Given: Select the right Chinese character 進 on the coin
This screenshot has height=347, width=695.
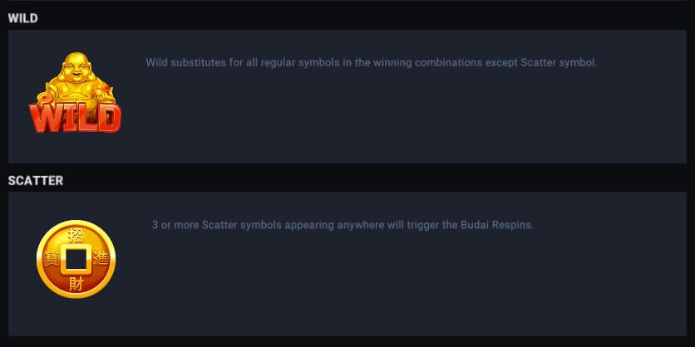Looking at the screenshot, I should (101, 260).
